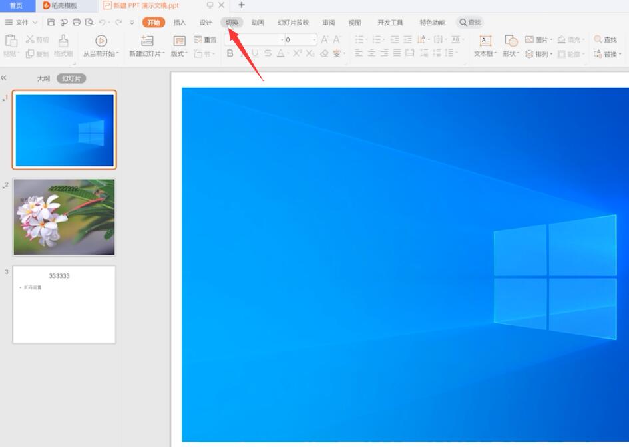Screen dimensions: 629x447
Task: Click the Save icon in quick toolbar
Action: (51, 22)
